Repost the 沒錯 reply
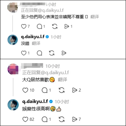This screenshot has height=126, width=126. [52, 53]
